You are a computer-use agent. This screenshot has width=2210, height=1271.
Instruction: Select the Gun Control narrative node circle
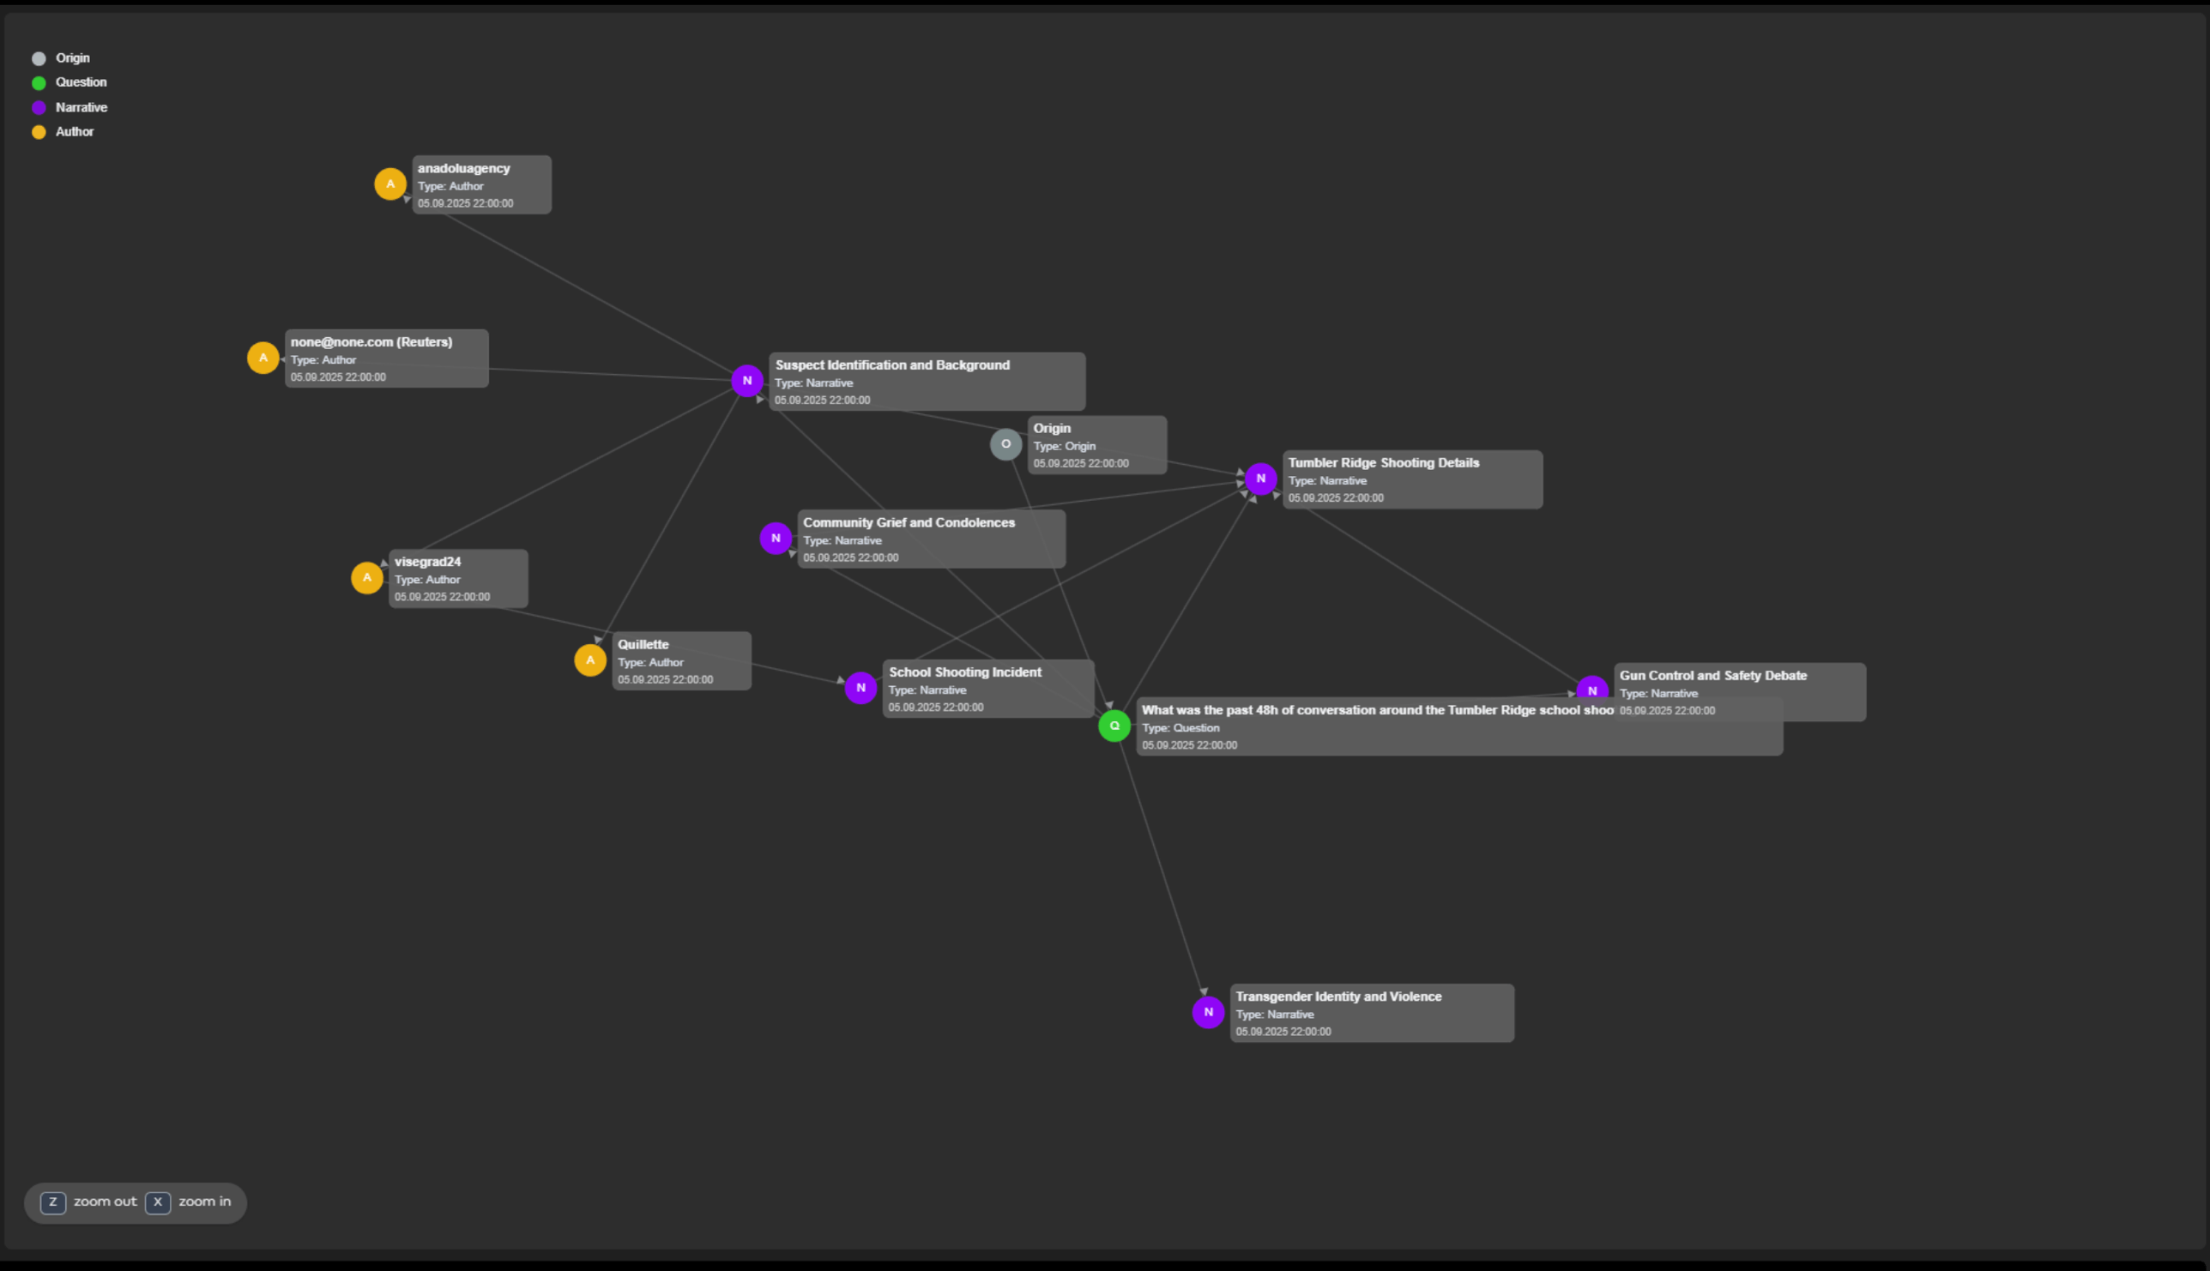pos(1592,690)
